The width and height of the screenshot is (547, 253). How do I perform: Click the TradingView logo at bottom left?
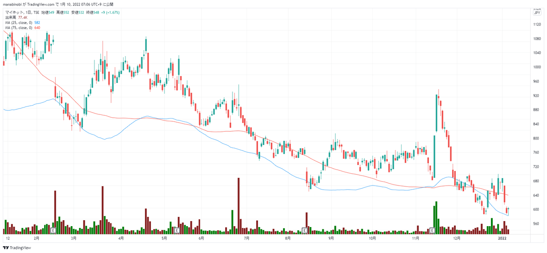16,248
